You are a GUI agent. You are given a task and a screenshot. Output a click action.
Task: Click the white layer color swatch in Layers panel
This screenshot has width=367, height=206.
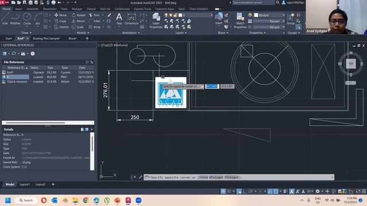(x=180, y=15)
